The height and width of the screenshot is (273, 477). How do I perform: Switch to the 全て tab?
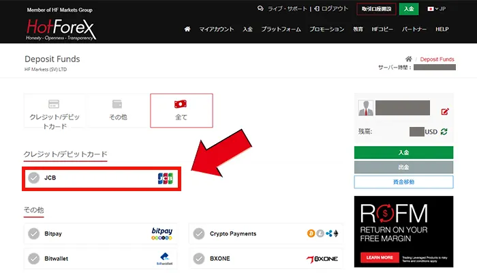pos(181,111)
